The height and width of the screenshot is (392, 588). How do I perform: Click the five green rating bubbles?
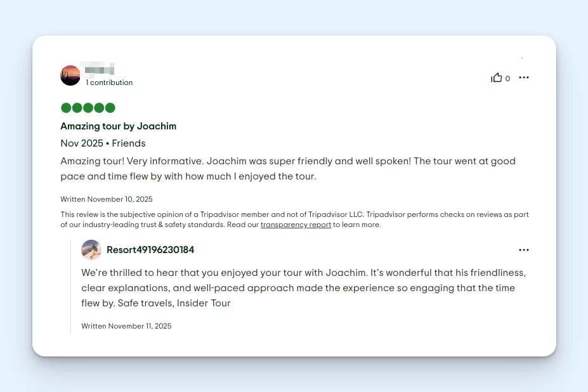tap(88, 108)
